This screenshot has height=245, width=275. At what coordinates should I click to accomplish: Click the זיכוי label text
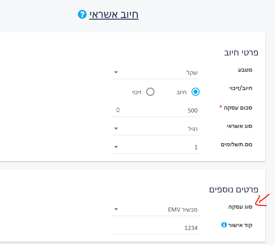tap(136, 92)
